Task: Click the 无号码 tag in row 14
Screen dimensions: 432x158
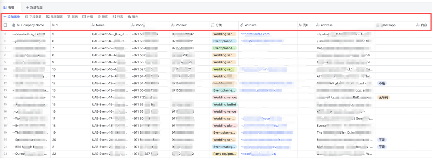Action: tap(384, 98)
